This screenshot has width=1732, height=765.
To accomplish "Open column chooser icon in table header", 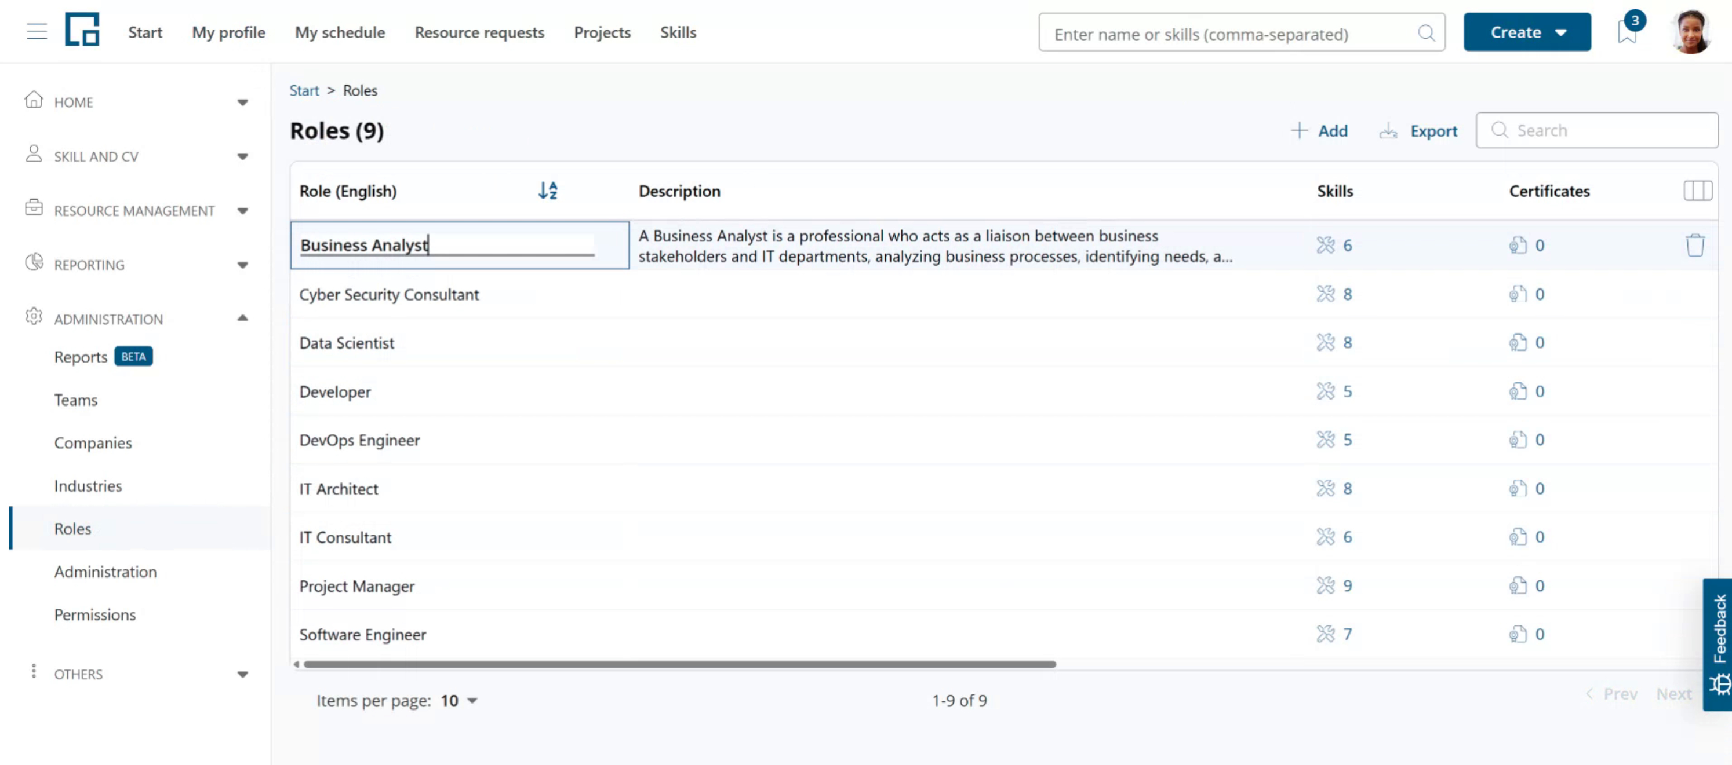I will [x=1697, y=191].
